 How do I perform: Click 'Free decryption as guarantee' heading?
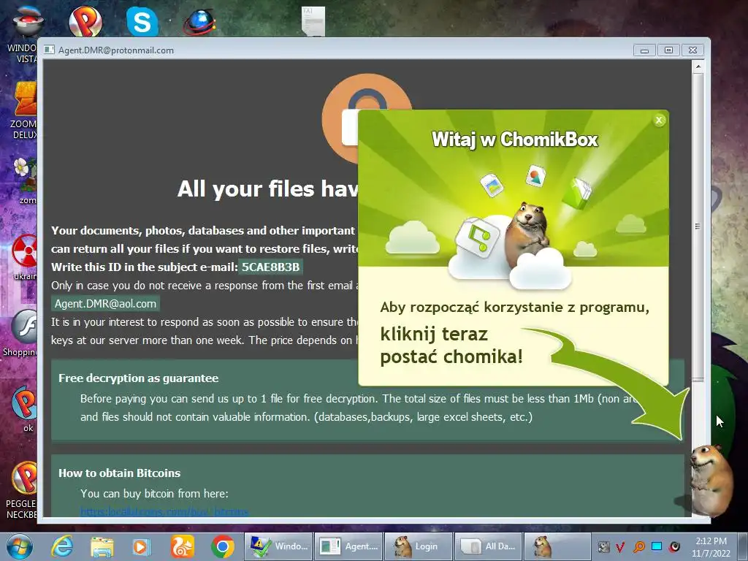138,378
